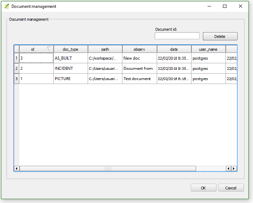Click the 'Test document' observ cell

click(x=139, y=79)
